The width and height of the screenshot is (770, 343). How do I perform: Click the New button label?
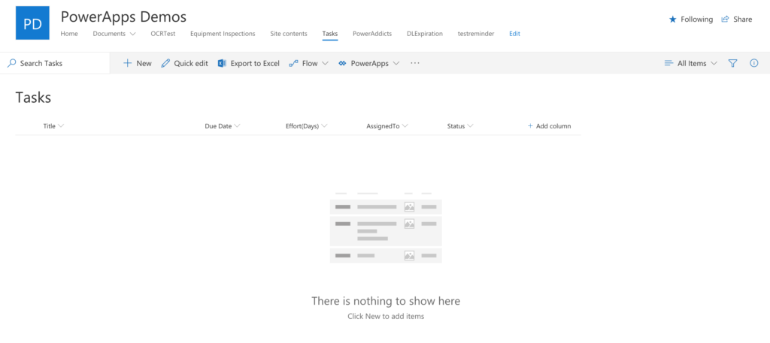pyautogui.click(x=144, y=63)
